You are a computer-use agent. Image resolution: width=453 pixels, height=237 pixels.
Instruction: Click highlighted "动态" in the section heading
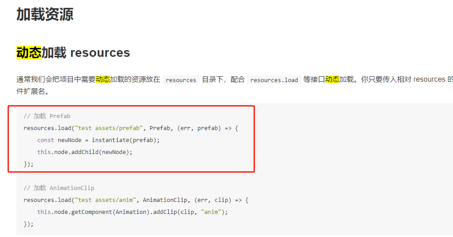click(29, 53)
